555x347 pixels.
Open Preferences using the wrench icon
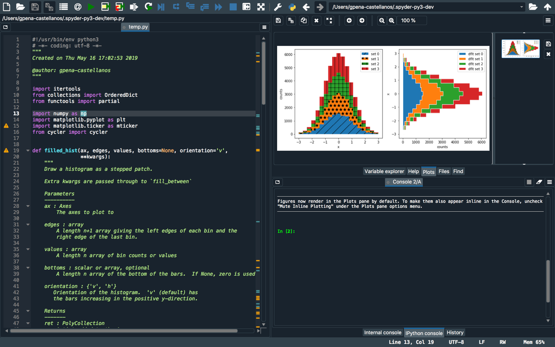pos(278,7)
